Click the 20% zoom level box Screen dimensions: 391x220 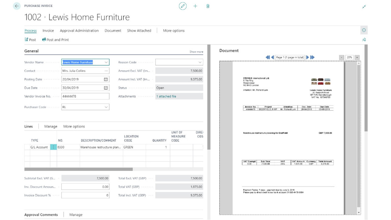(x=349, y=57)
